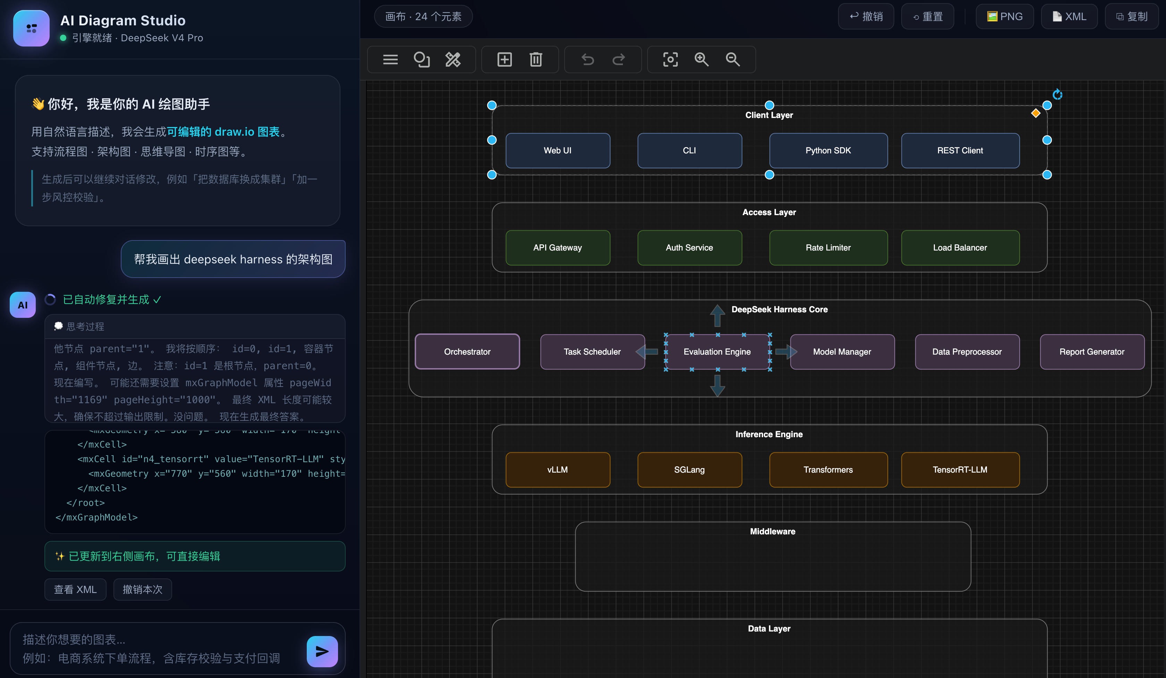Screen dimensions: 1166x678
Task: Open the shapes panel icon
Action: pyautogui.click(x=422, y=60)
